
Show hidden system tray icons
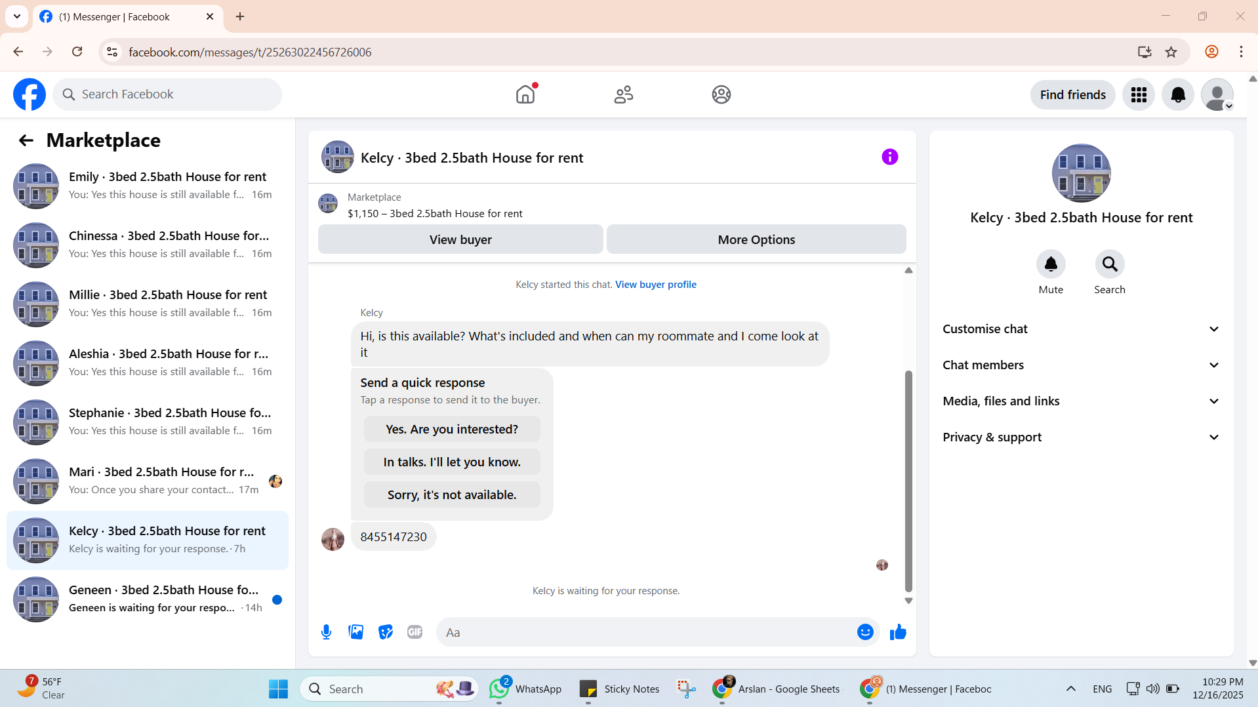click(x=1070, y=689)
